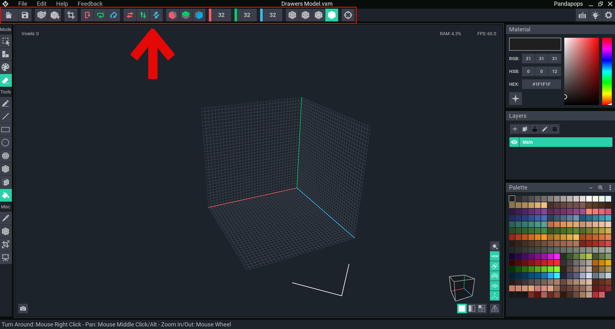Viewport: 615px width, 329px height.
Task: Expand the Palette dropdown chevron
Action: click(x=591, y=188)
